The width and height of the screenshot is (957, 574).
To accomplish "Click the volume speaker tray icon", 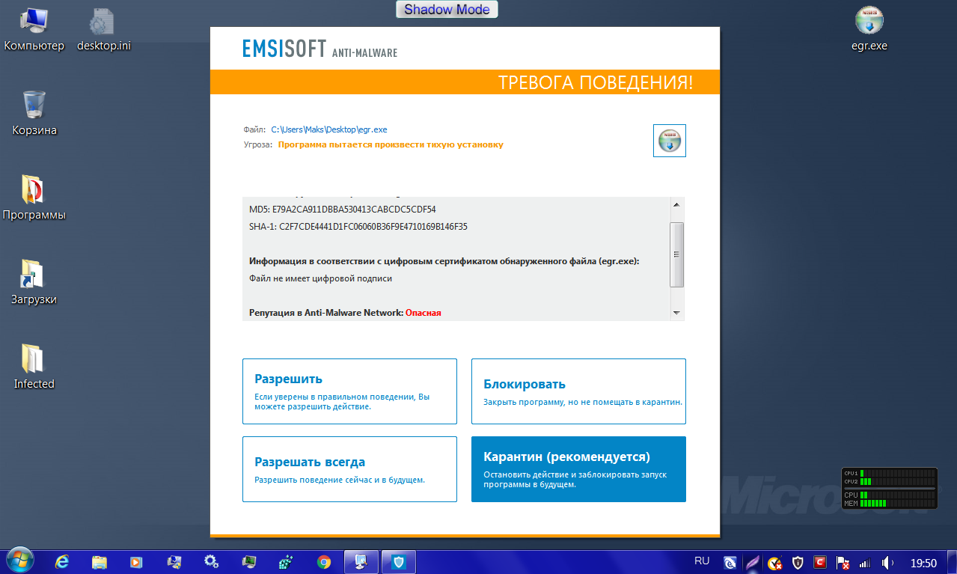I will (x=887, y=563).
